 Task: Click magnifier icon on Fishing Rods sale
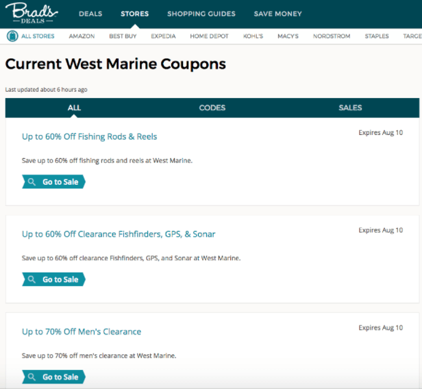[32, 182]
